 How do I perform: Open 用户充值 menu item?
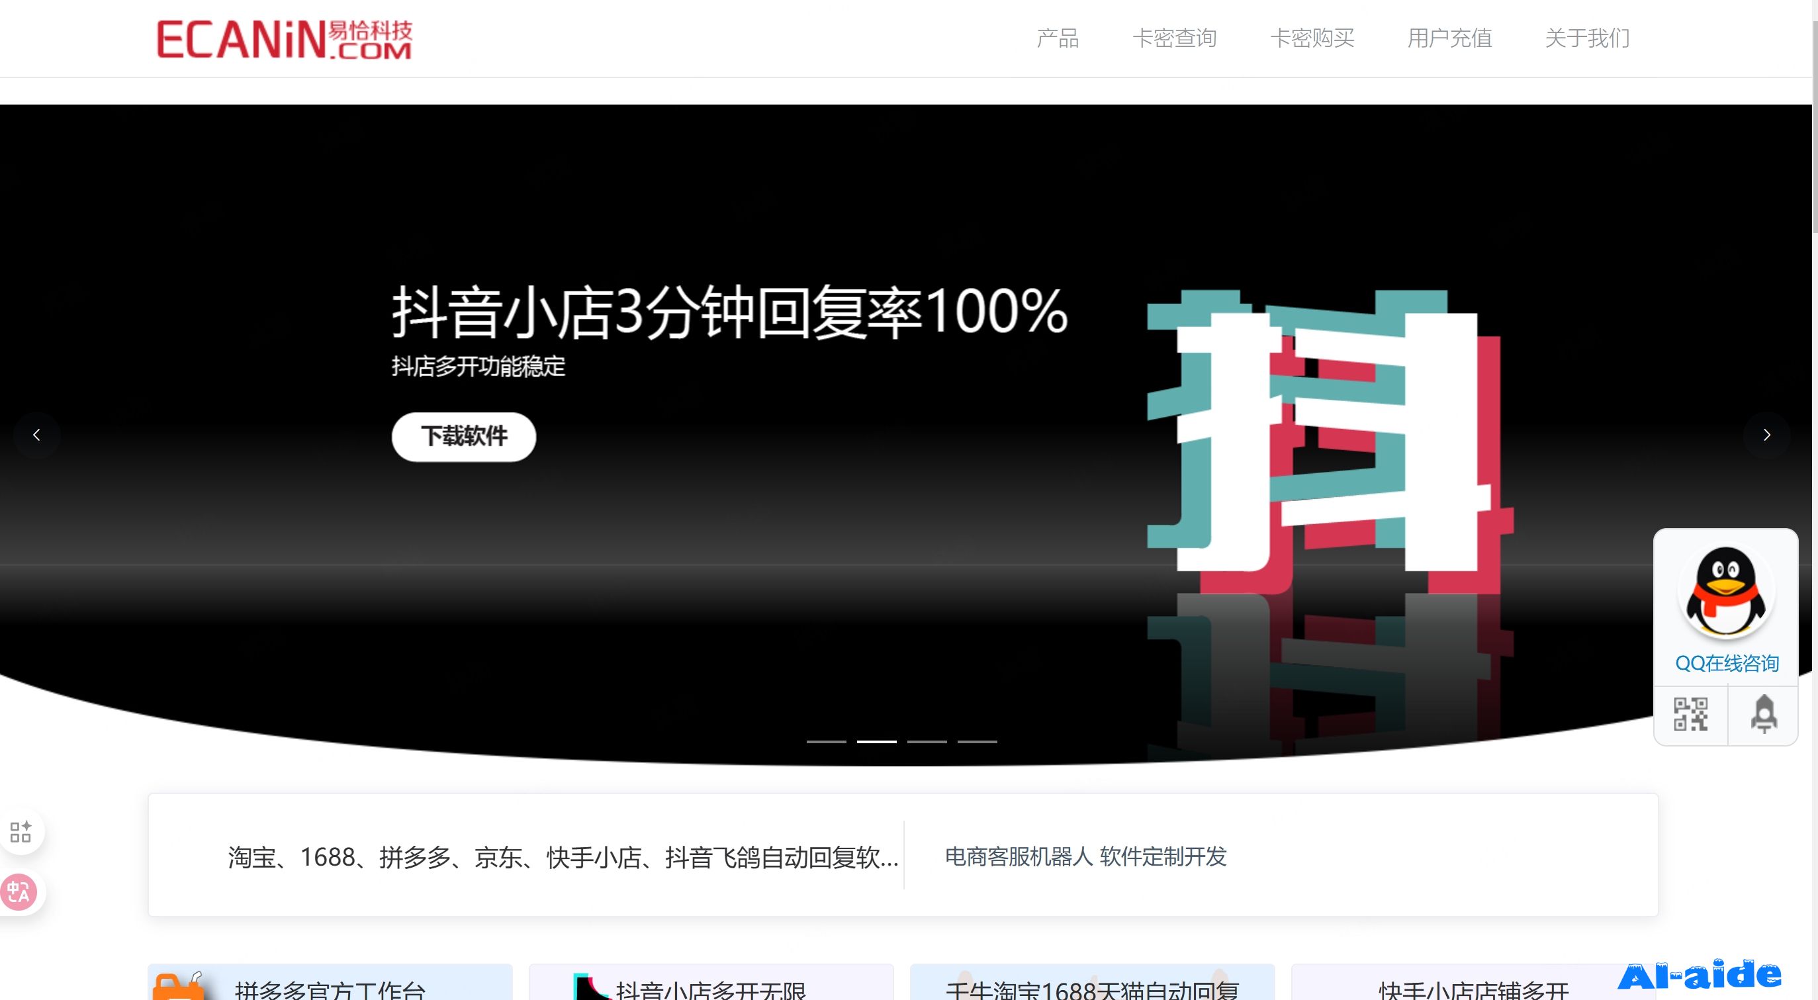tap(1449, 38)
